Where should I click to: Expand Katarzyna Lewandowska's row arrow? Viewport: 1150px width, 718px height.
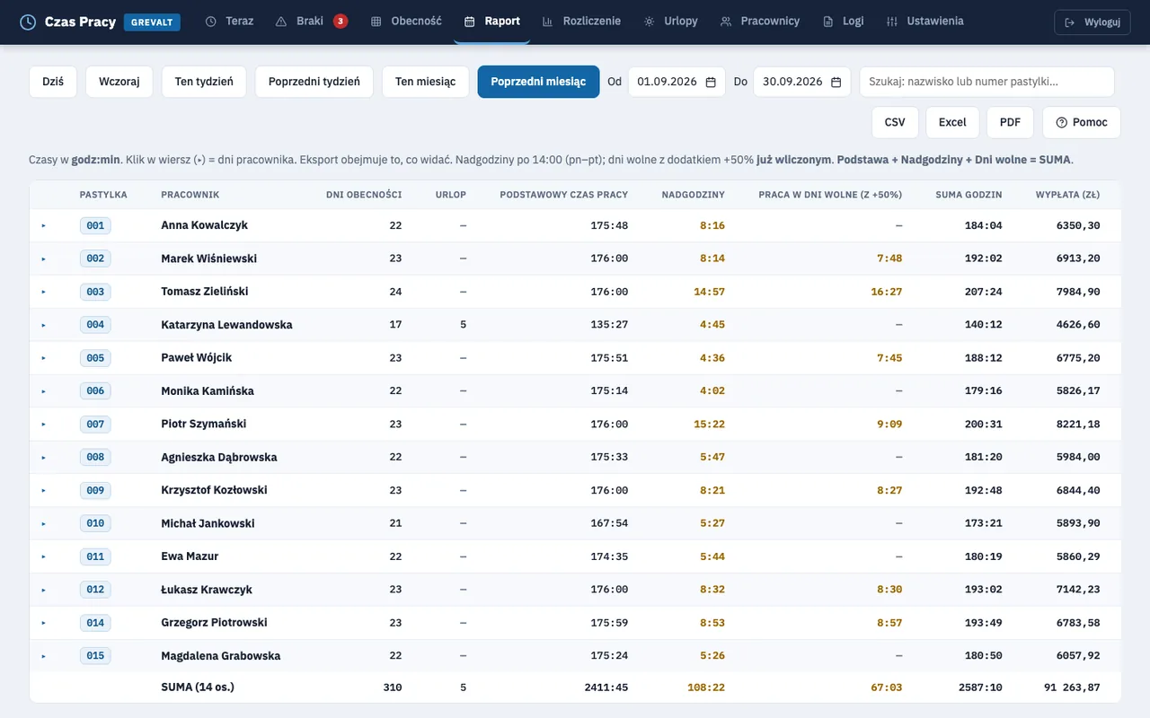(x=43, y=325)
